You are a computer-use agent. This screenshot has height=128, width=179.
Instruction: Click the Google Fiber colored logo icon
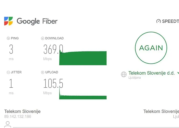tap(8, 21)
